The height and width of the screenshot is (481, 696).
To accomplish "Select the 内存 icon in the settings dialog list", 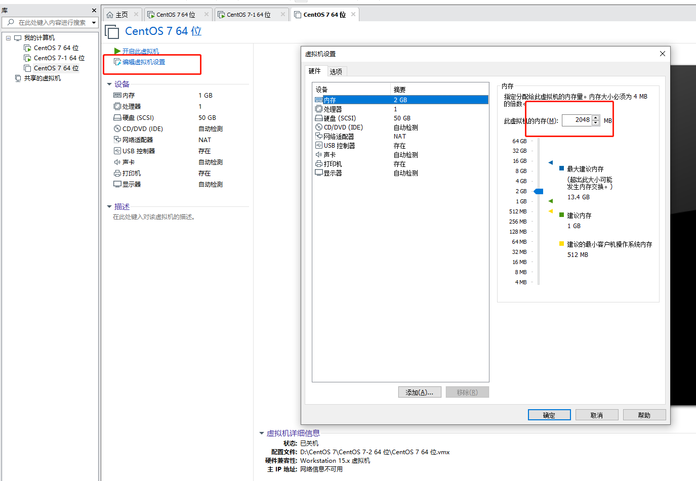I will tap(319, 100).
